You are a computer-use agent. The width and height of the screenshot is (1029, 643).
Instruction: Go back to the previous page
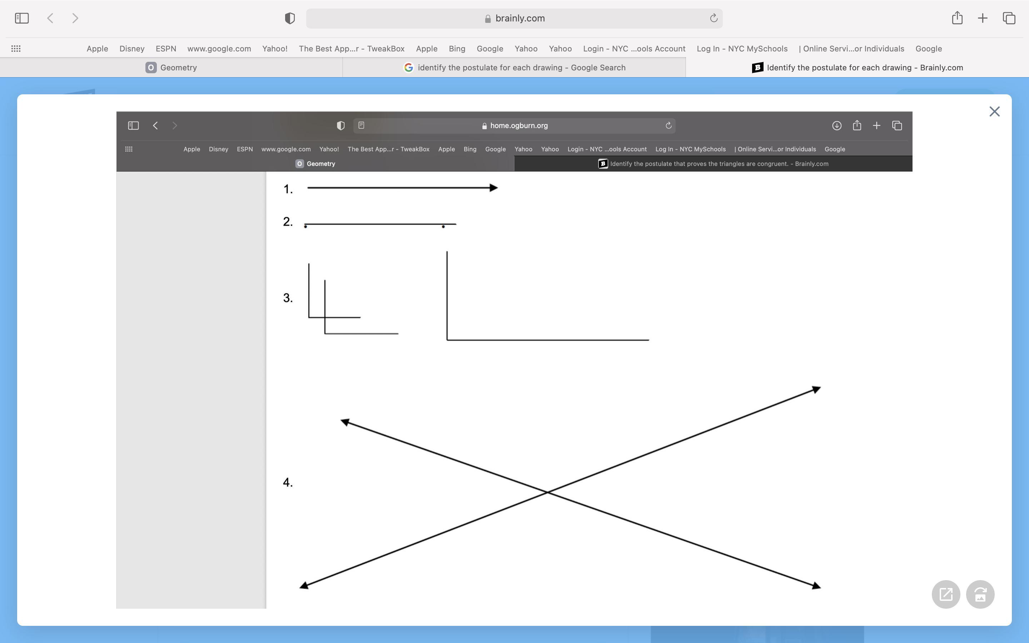[x=50, y=18]
